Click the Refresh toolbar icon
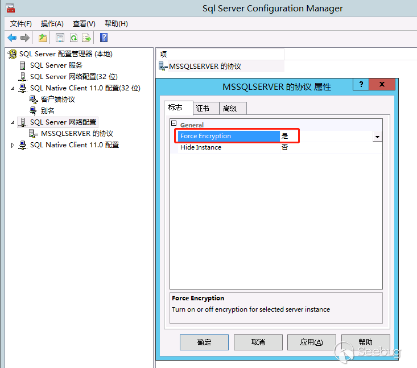The image size is (417, 368). 73,38
